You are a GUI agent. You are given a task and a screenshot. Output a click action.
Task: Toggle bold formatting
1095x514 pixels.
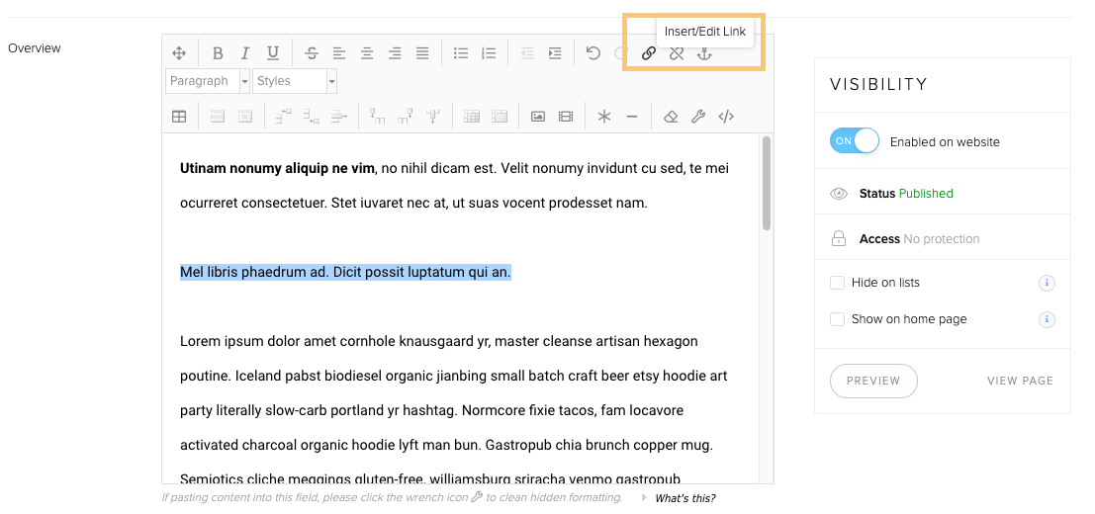(218, 53)
